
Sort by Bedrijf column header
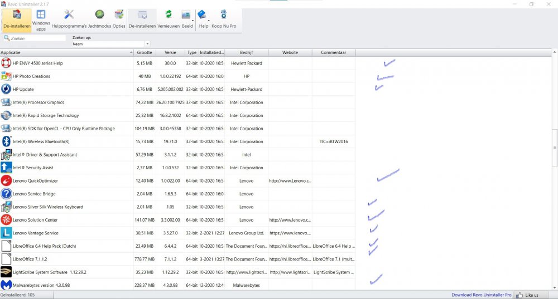pos(246,52)
